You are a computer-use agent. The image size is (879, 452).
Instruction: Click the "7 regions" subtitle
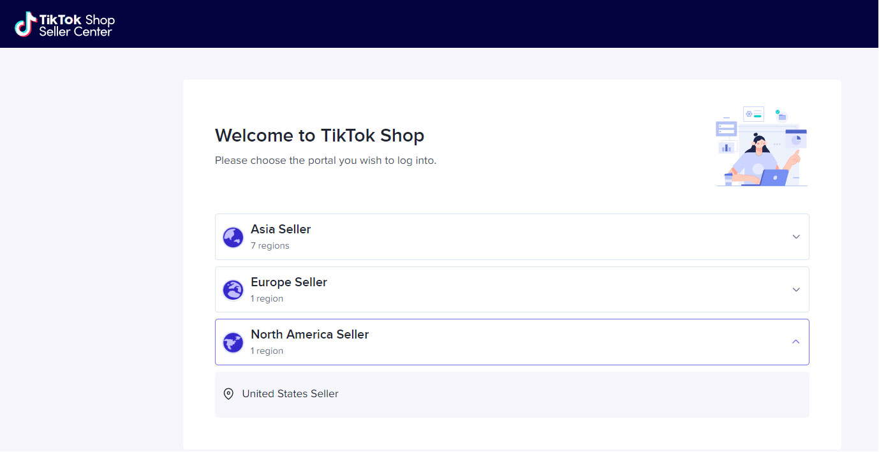click(270, 246)
